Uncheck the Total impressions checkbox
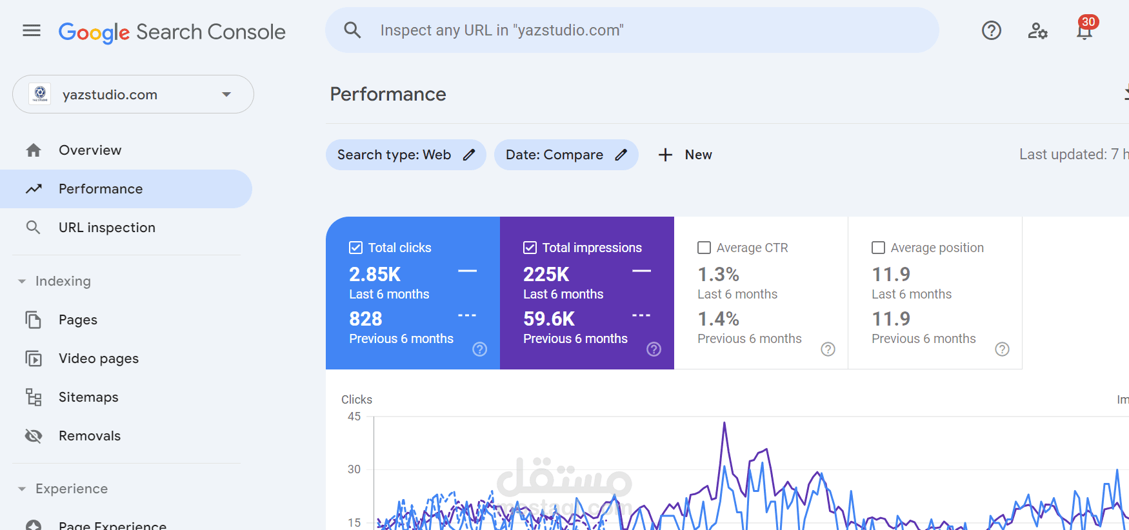This screenshot has width=1129, height=530. pyautogui.click(x=530, y=248)
